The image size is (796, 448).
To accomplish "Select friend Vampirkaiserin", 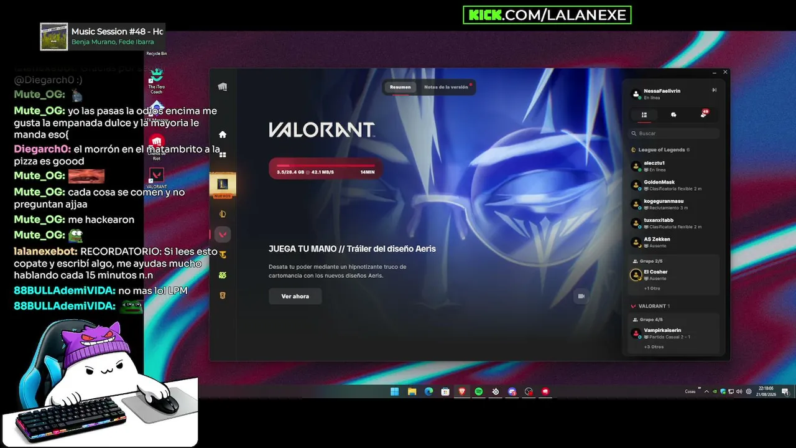I will [x=674, y=334].
